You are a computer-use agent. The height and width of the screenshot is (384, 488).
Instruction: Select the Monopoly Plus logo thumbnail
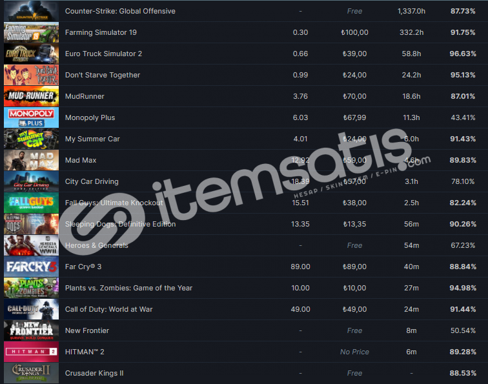[x=31, y=117]
